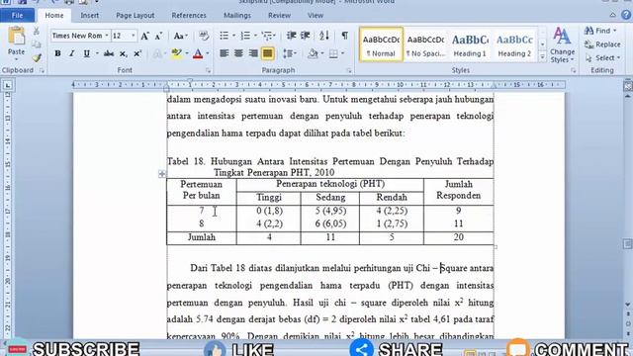Open the File tab
This screenshot has height=356, width=633.
point(18,16)
